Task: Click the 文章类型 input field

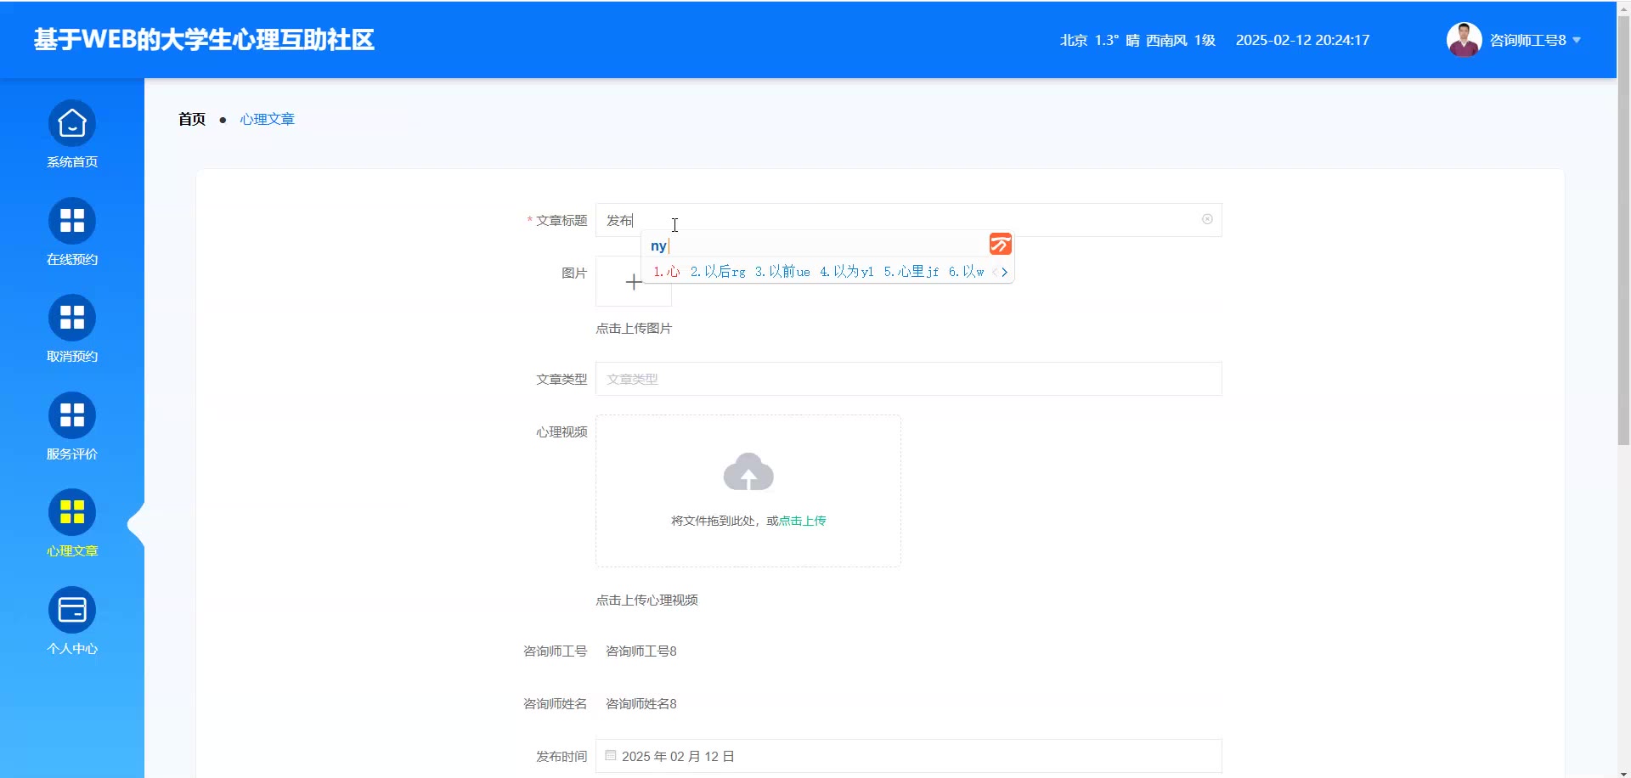Action: click(x=907, y=379)
